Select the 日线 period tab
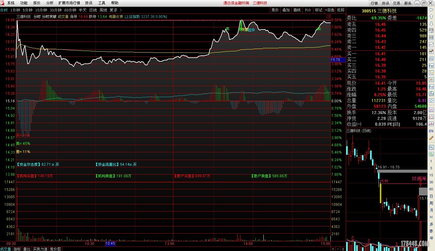Screen dimensions: 435x251 pos(93,10)
